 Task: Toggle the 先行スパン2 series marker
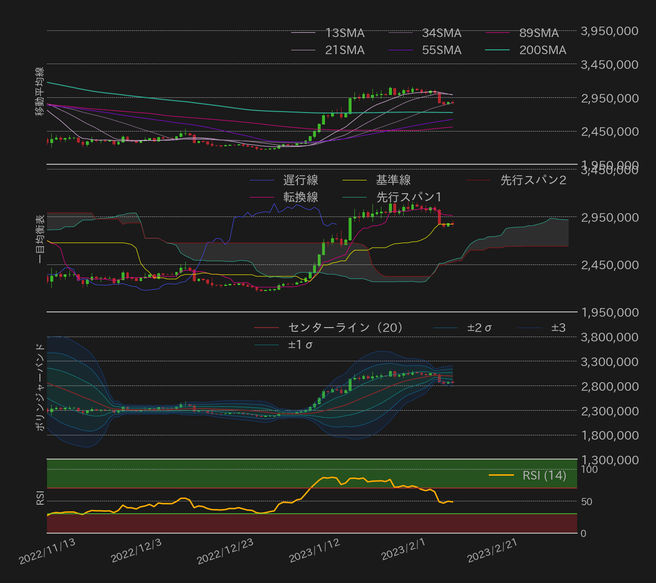coord(479,180)
